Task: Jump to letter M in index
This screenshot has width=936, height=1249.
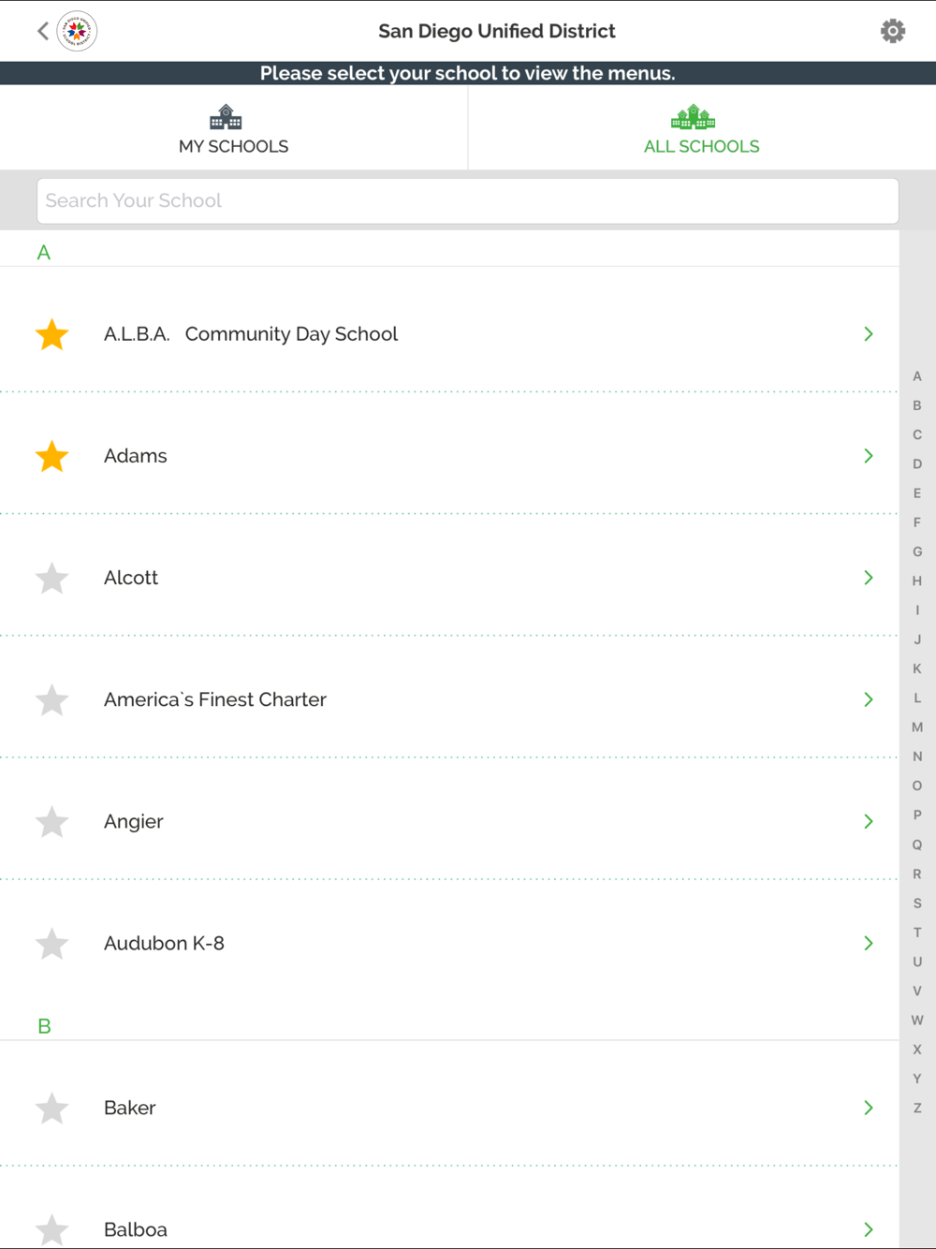Action: [x=917, y=727]
